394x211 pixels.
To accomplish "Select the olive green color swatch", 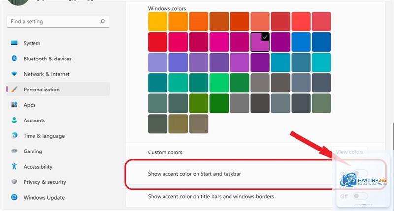I will pos(199,103).
